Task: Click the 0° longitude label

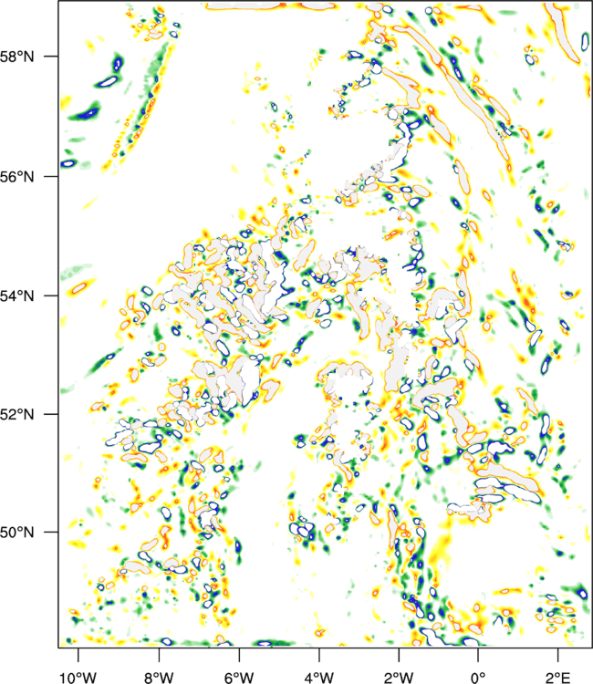Action: (x=478, y=678)
